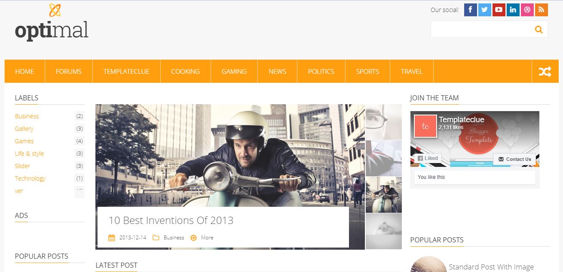This screenshot has height=272, width=563.
Task: Open the FORUMS menu item
Action: coord(69,72)
